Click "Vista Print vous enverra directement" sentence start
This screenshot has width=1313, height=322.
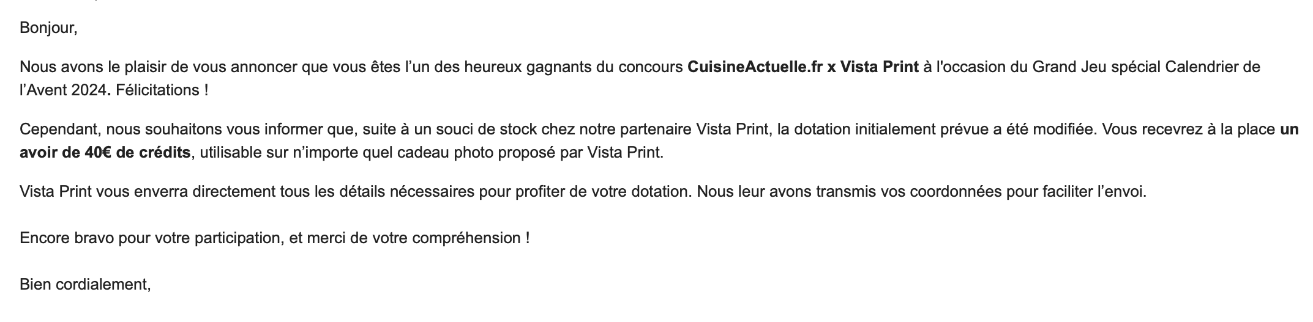(x=147, y=192)
